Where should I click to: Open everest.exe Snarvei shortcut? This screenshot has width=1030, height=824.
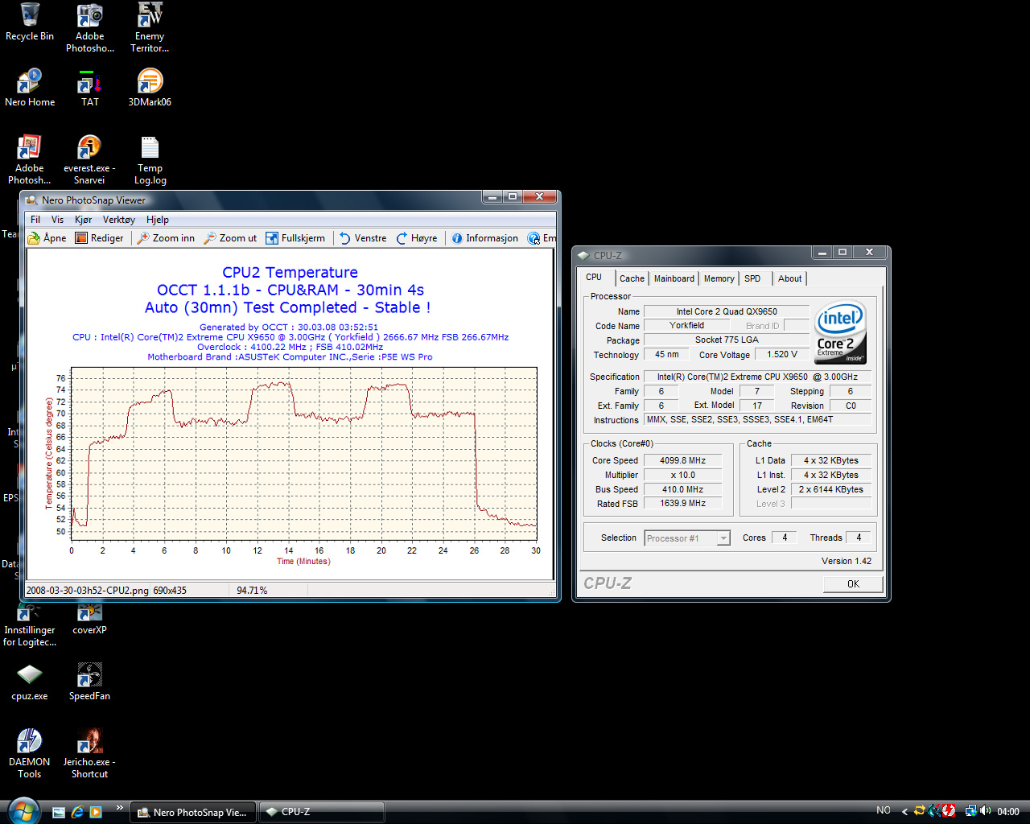(89, 160)
